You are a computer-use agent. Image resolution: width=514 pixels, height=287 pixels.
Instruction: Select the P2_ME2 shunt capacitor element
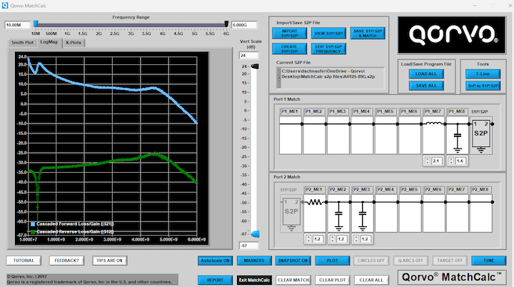click(338, 214)
